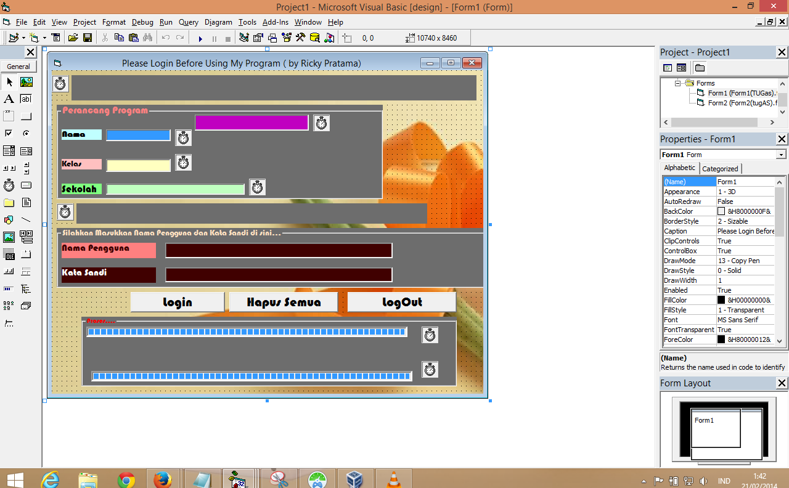Click the Hapus Semua button
Viewport: 789px width, 488px height.
(x=284, y=302)
